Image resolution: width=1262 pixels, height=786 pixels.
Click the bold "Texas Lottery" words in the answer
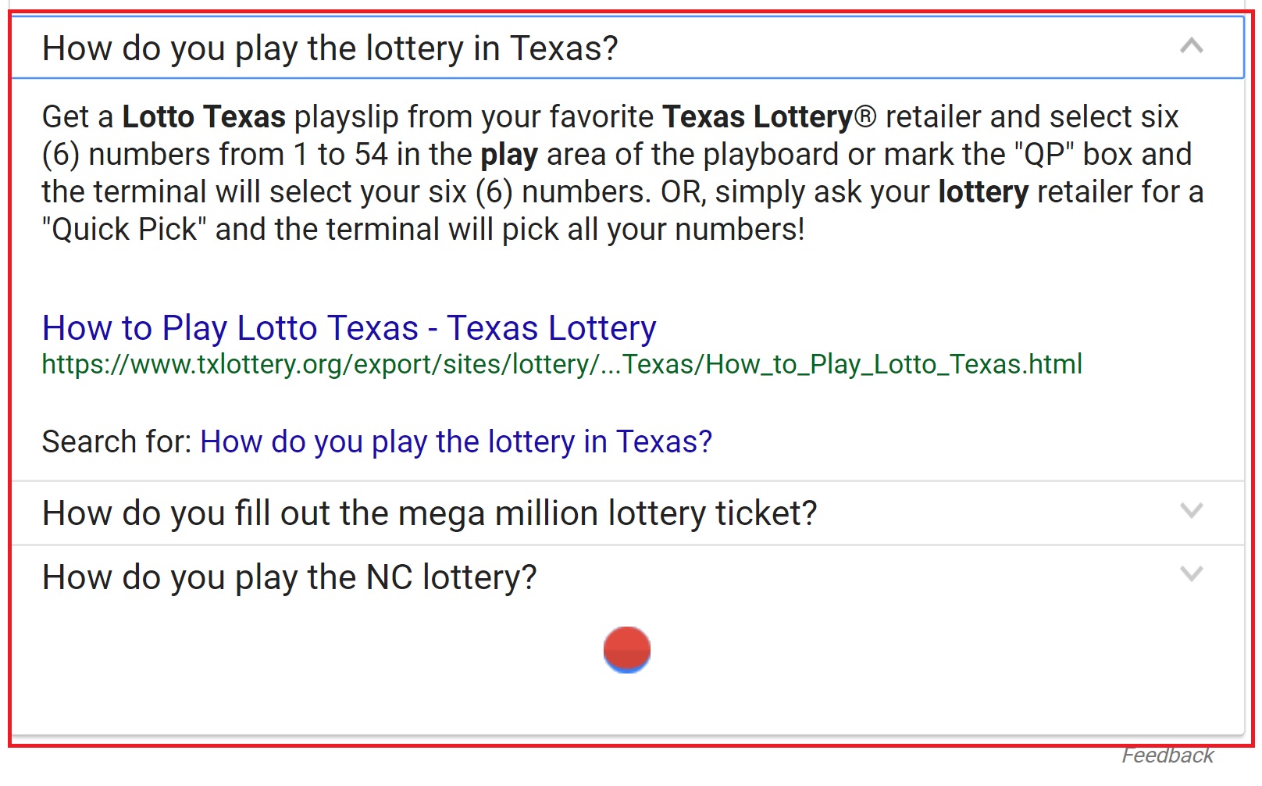[x=758, y=117]
